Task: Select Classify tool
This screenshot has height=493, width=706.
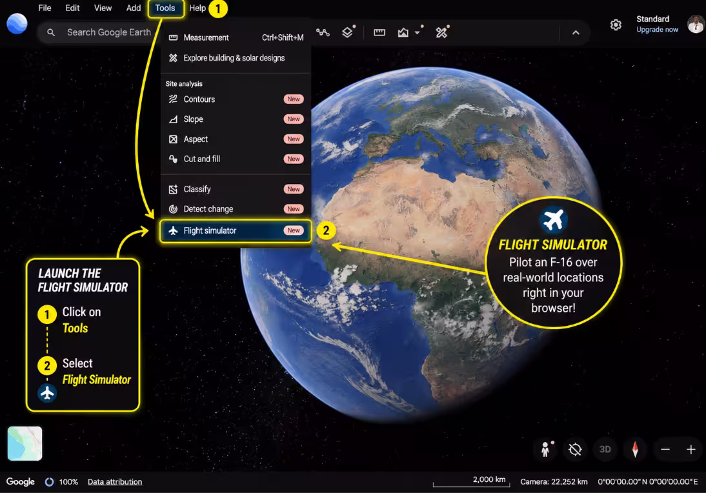Action: click(236, 189)
